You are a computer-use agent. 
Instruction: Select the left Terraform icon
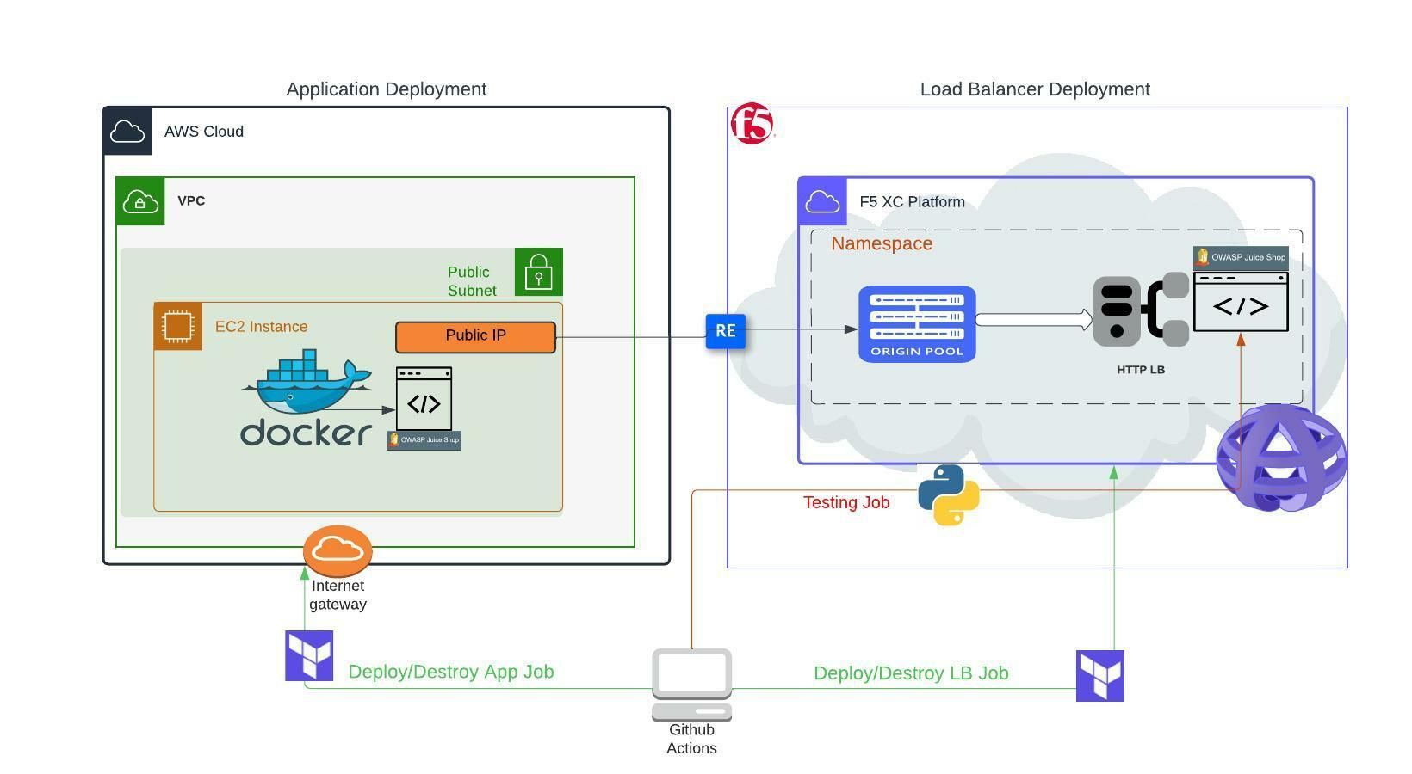click(308, 655)
